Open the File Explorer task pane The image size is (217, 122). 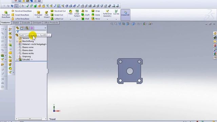click(x=215, y=41)
